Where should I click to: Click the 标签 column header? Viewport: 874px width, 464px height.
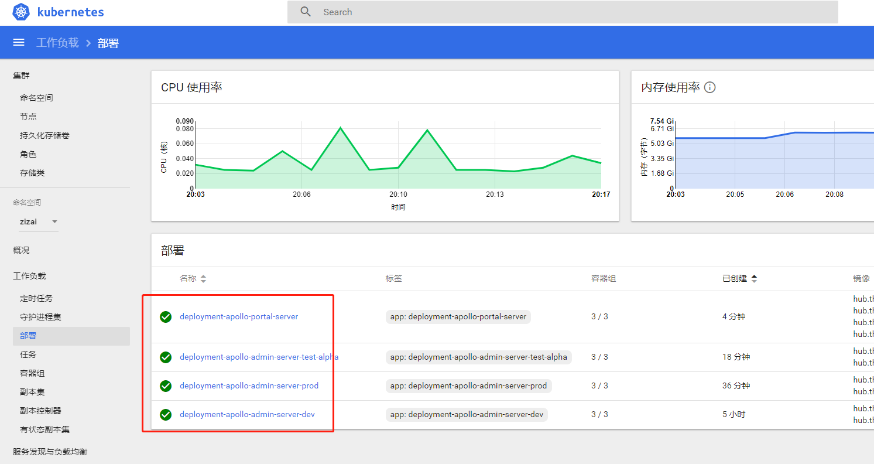click(394, 278)
